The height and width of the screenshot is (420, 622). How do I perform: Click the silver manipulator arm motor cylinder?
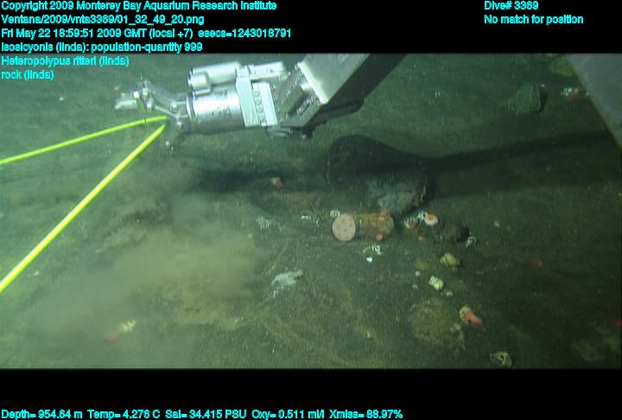(x=216, y=104)
